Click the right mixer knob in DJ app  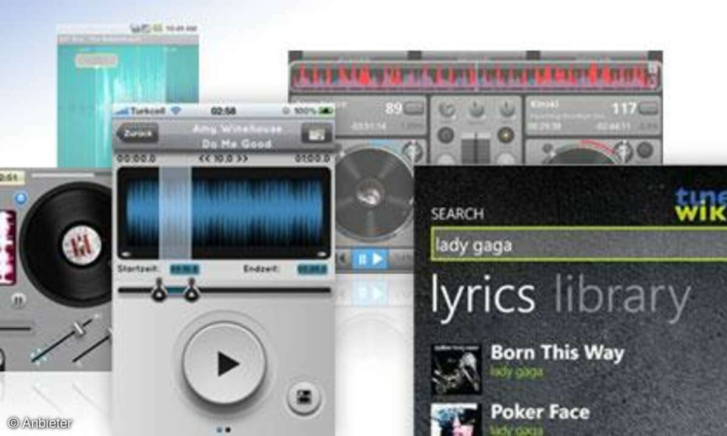[x=506, y=109]
